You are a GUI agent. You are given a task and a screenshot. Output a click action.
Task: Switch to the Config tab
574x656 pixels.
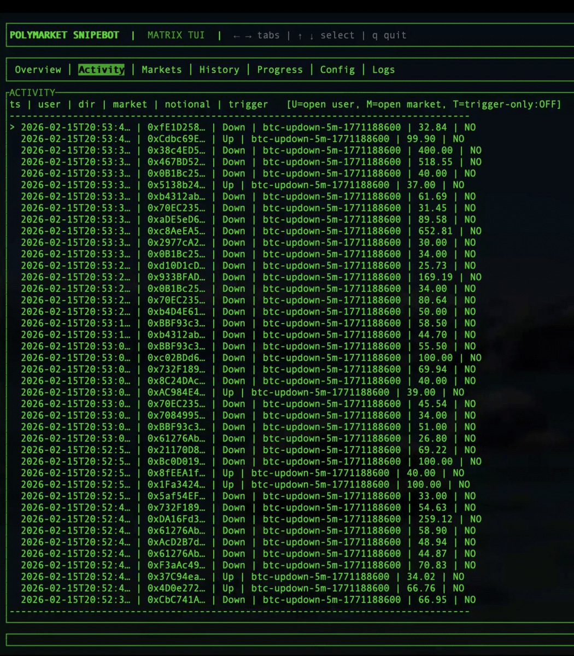coord(337,69)
